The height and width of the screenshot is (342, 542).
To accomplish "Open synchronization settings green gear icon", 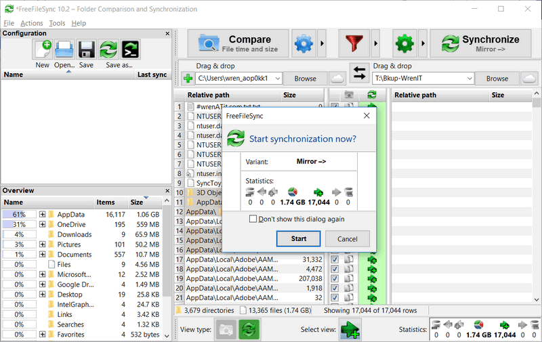I will click(404, 44).
